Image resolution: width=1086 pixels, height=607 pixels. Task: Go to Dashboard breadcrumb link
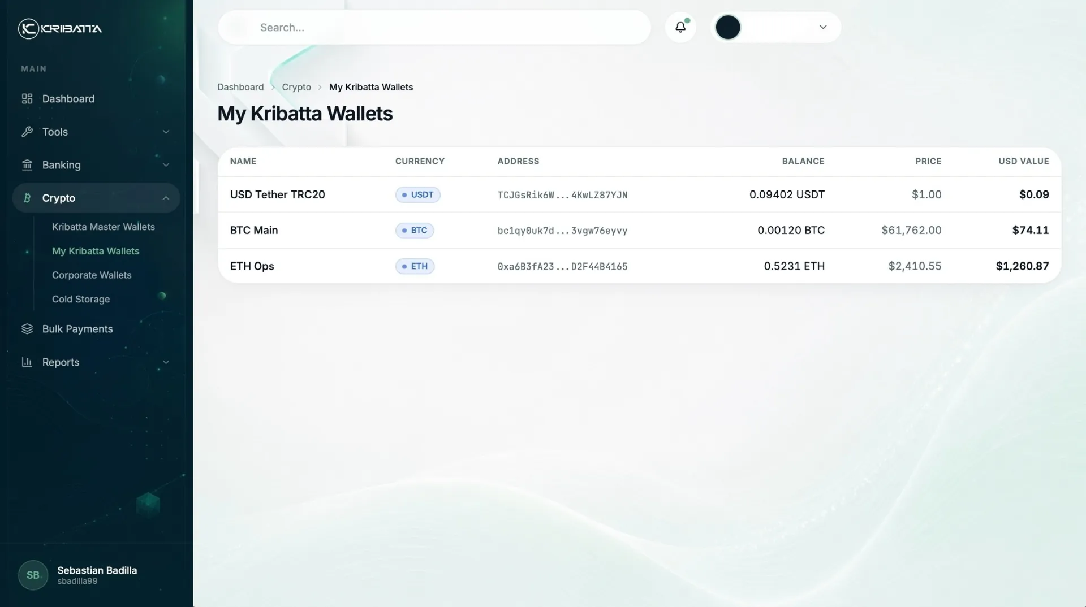tap(240, 87)
